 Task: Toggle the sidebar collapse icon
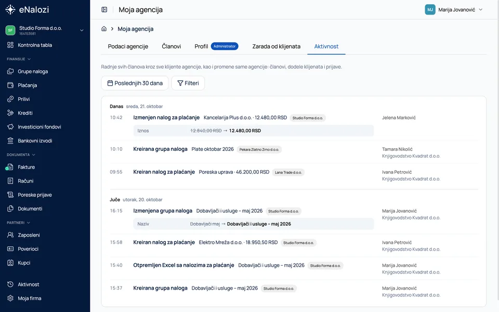(x=104, y=9)
